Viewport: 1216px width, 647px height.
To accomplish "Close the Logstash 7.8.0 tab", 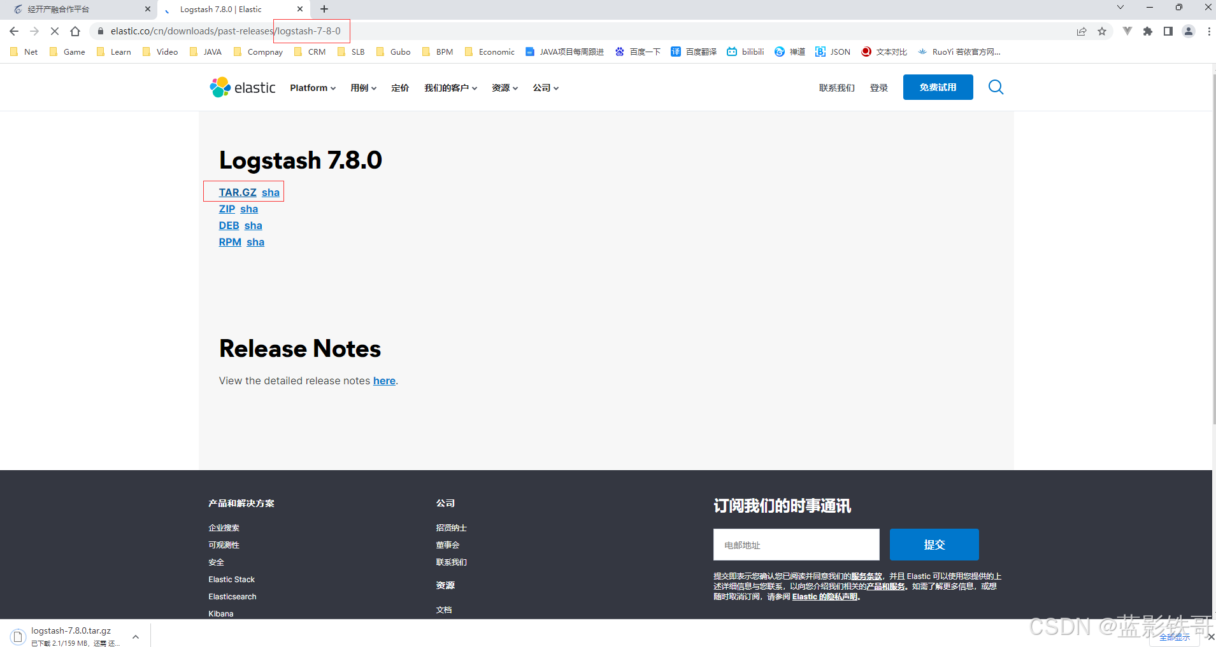I will pyautogui.click(x=300, y=9).
